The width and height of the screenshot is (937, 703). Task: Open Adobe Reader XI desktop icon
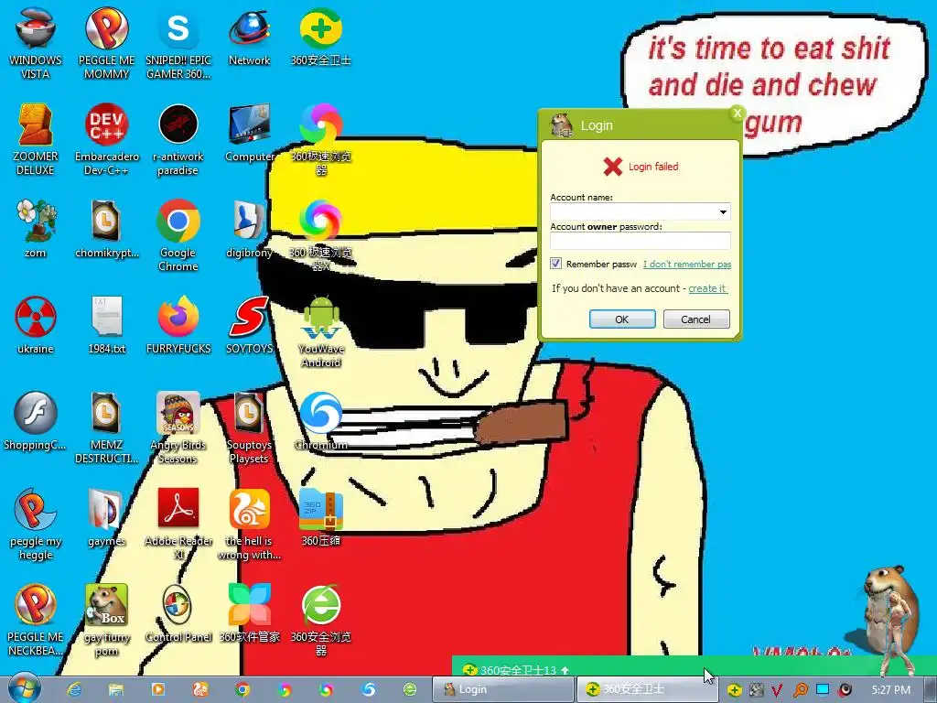pyautogui.click(x=178, y=525)
